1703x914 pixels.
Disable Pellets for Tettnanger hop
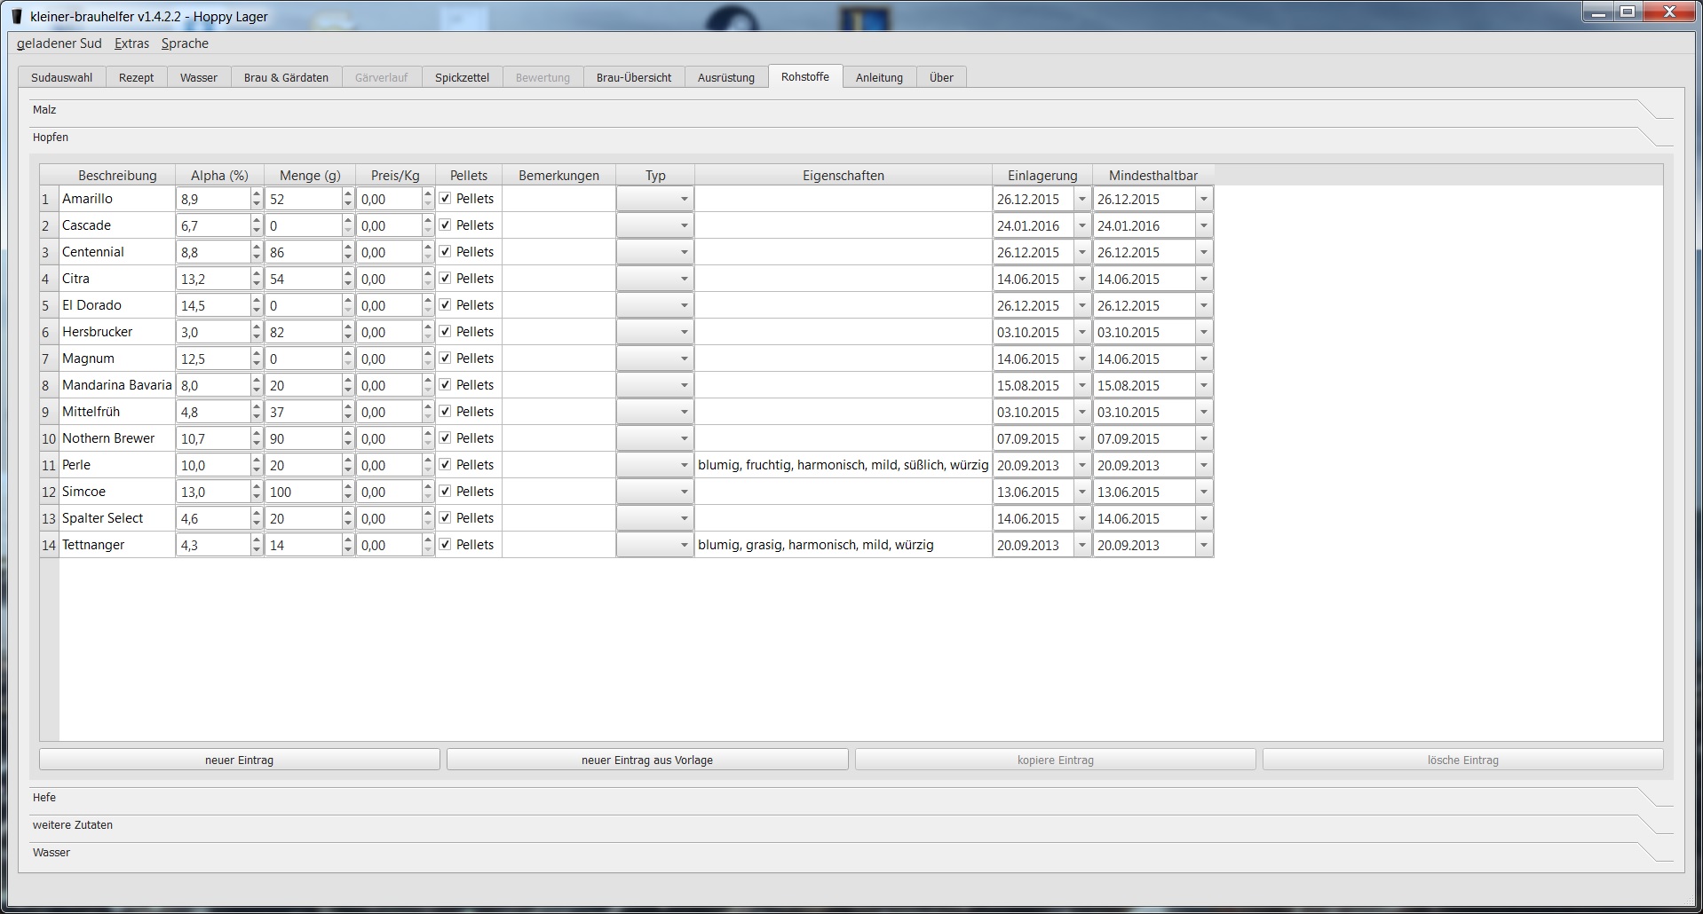(446, 545)
